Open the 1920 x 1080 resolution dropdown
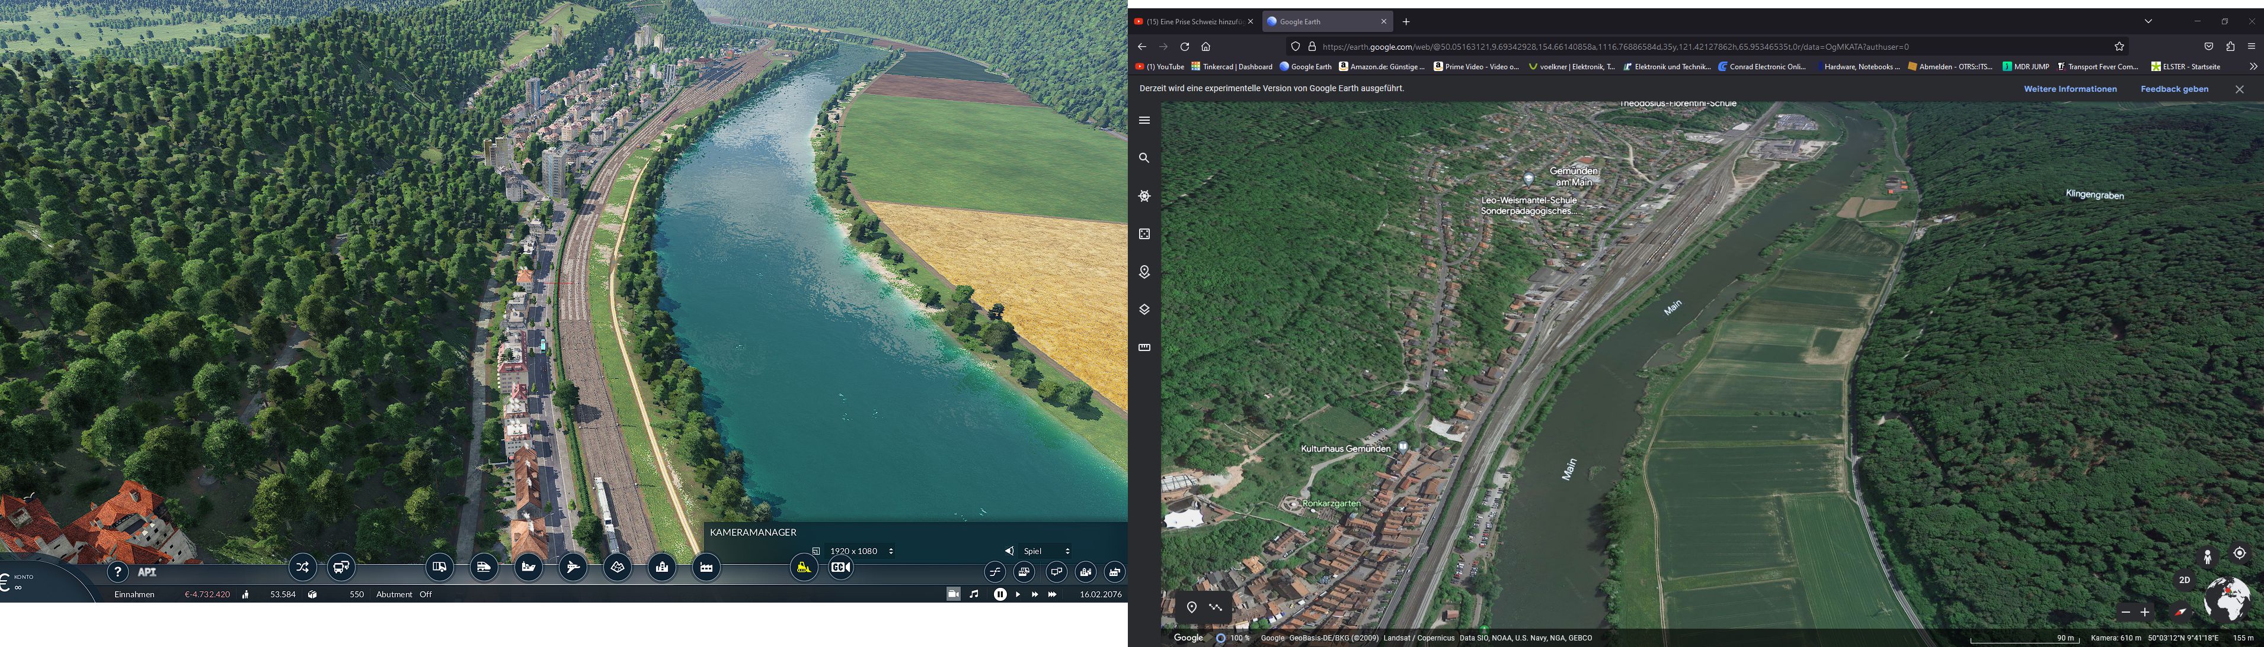The image size is (2264, 647). pyautogui.click(x=861, y=551)
